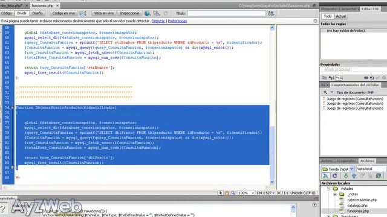Click the new CSS rule icon
The height and width of the screenshot is (217, 387).
pos(372,78)
